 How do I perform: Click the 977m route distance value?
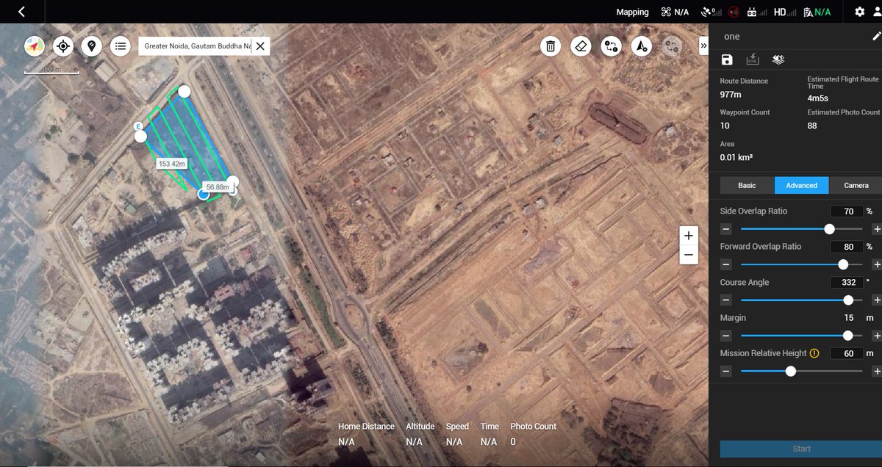point(731,94)
